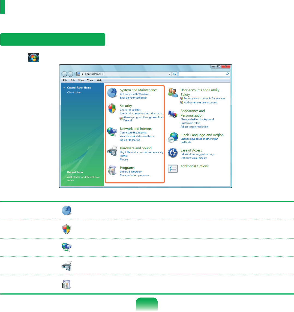The width and height of the screenshot is (294, 312).
Task: Open the Help menu
Action: pos(100,81)
